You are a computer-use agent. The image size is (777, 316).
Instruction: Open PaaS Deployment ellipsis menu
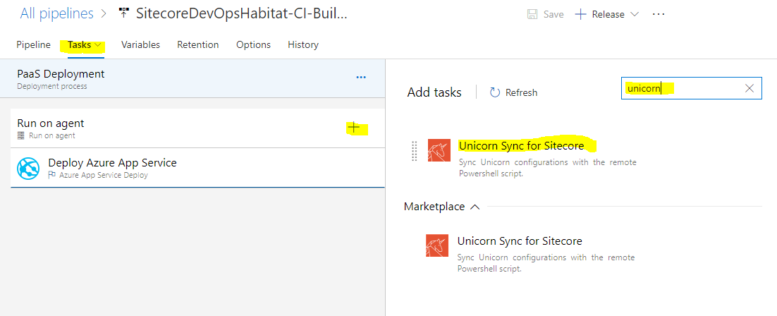click(x=361, y=78)
